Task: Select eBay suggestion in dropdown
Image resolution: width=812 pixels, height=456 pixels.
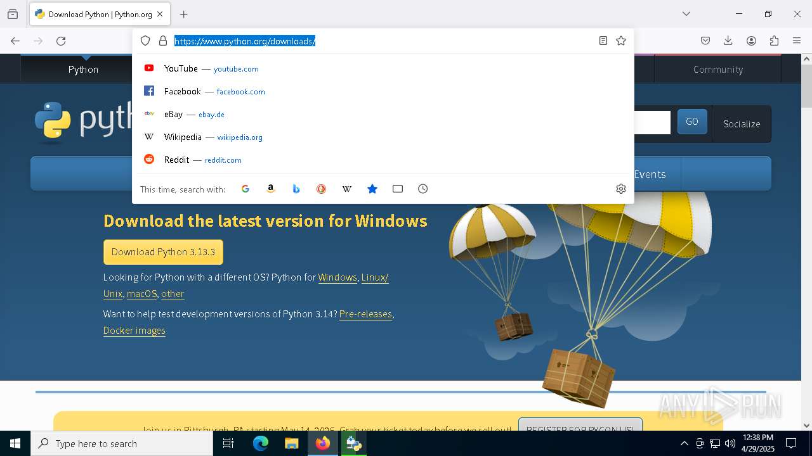Action: [x=383, y=114]
